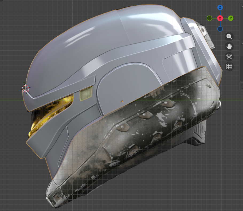Screen dimensions: 243x211
Task: Click the orange object origin dot
Action: coord(122,101)
